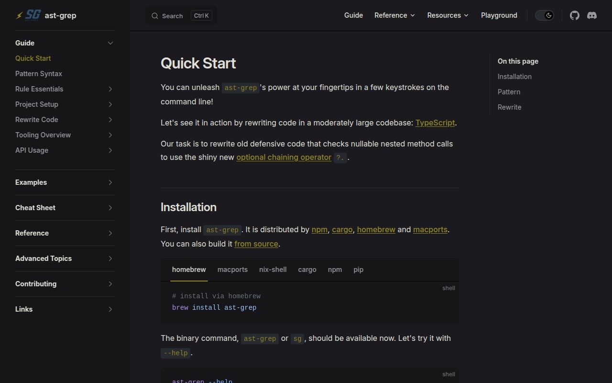Open Quick Start in sidebar
Viewport: 612px width, 383px height.
[x=33, y=58]
